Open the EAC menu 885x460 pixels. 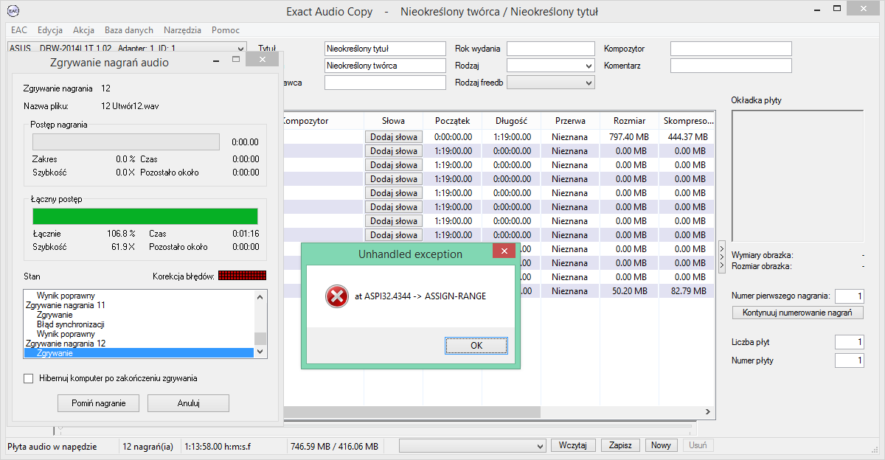(x=19, y=30)
